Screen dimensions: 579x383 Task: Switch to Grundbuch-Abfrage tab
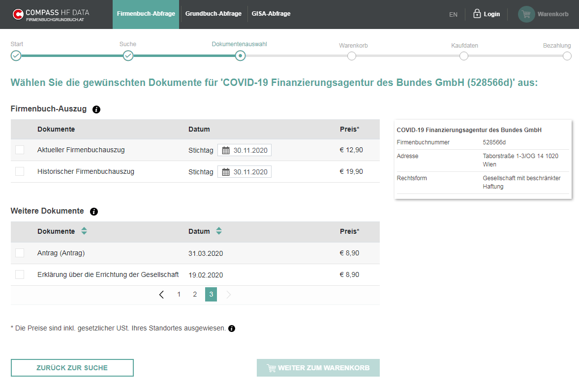tap(213, 14)
